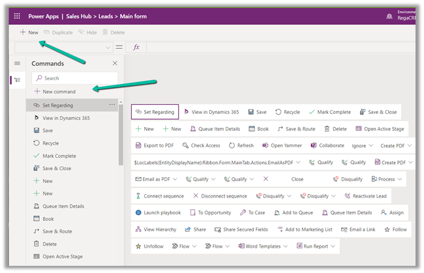Viewport: 424px width, 273px height.
Task: Click the Search box in Commands panel
Action: pyautogui.click(x=74, y=78)
